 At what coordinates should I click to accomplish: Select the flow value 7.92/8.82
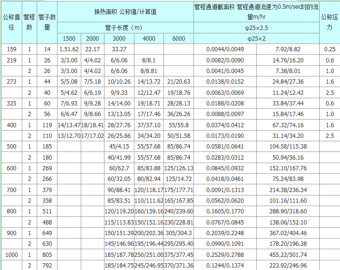coord(287,49)
